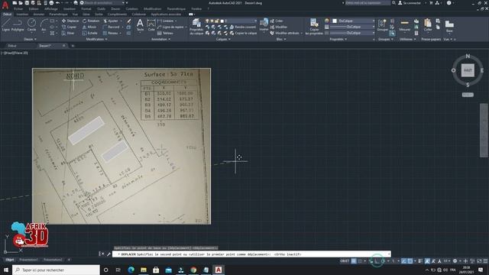
Task: Select the Cercle tool
Action: [x=31, y=24]
